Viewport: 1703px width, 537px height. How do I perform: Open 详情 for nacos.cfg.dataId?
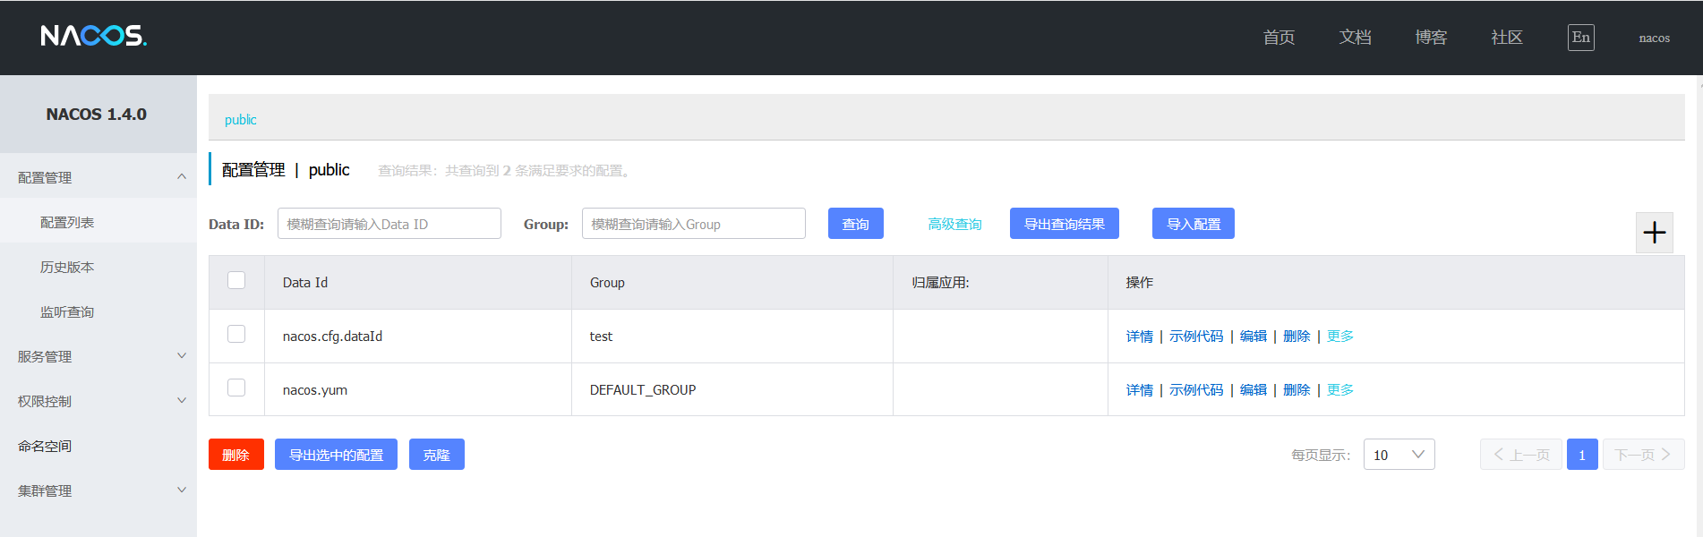[x=1139, y=337]
